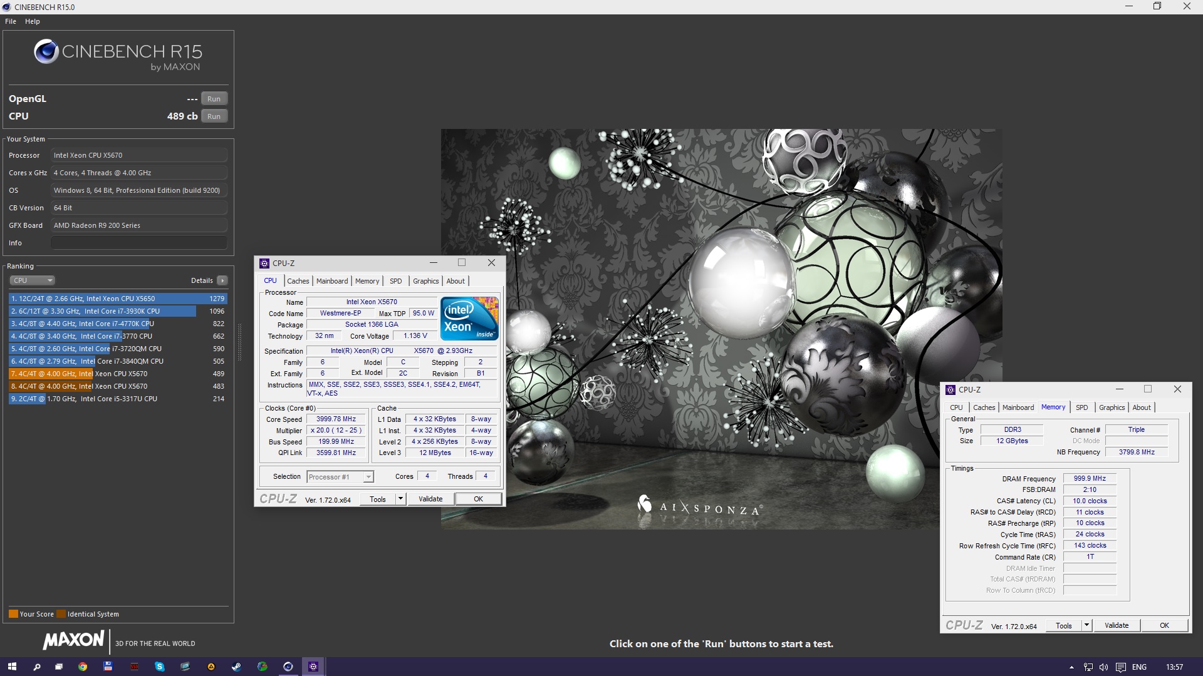Click the Cinebench taskbar icon
This screenshot has height=676, width=1203.
coord(288,667)
